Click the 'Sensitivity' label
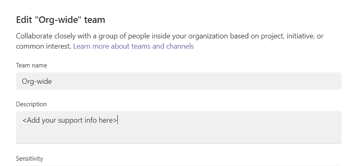357x166 pixels. pos(29,159)
